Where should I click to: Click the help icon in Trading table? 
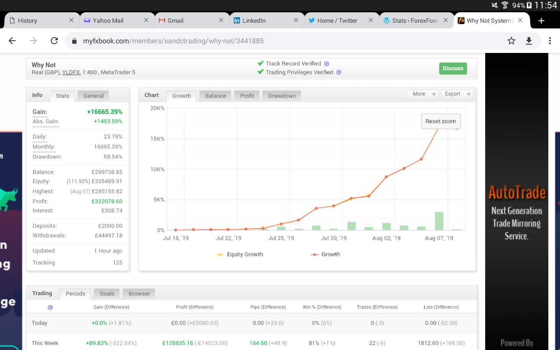[50, 308]
